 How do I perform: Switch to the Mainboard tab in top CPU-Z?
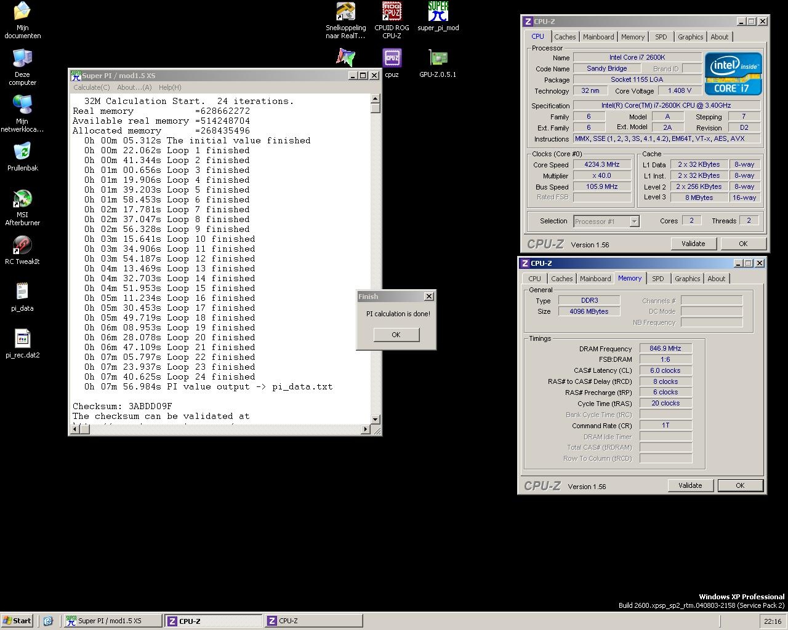[598, 37]
